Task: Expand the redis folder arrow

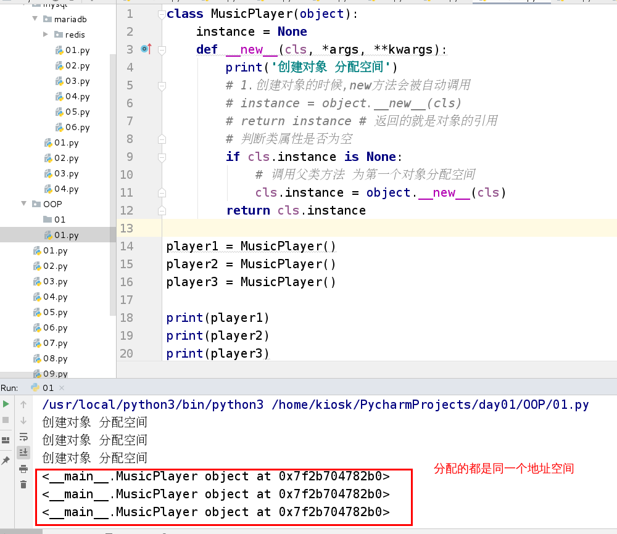Action: [x=46, y=34]
